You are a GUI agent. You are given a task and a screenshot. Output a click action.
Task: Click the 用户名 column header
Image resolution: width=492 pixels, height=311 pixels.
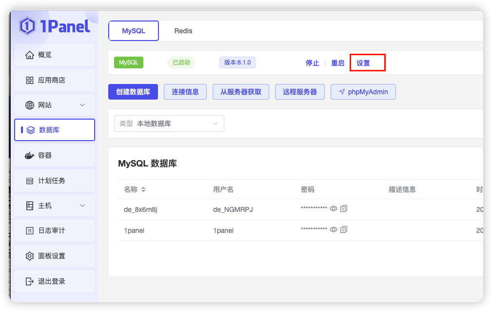tap(223, 189)
